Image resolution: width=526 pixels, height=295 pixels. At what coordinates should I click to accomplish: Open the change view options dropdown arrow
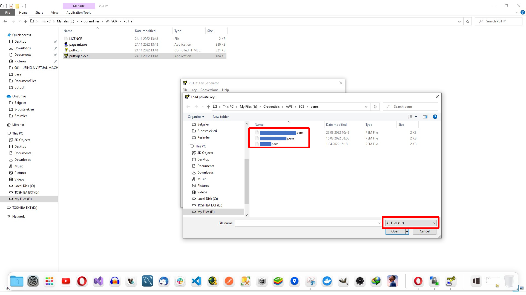[x=416, y=117]
